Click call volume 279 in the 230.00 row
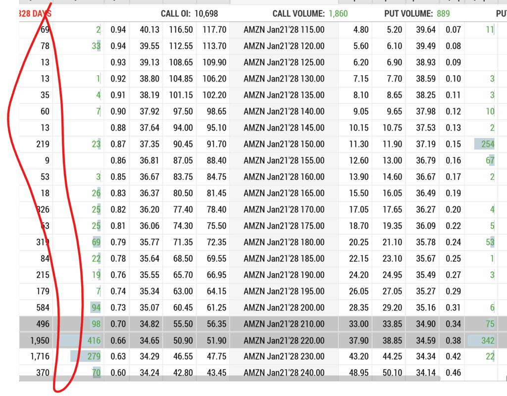The image size is (507, 396). pos(94,356)
